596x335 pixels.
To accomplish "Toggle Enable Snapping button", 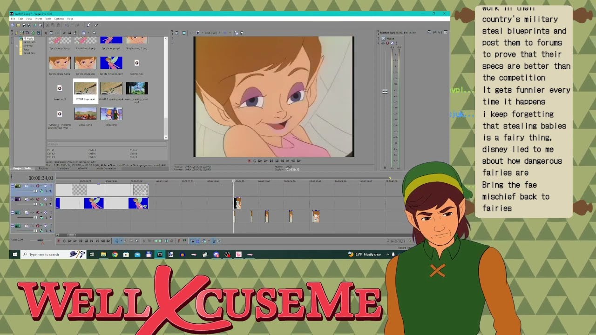I will point(192,241).
